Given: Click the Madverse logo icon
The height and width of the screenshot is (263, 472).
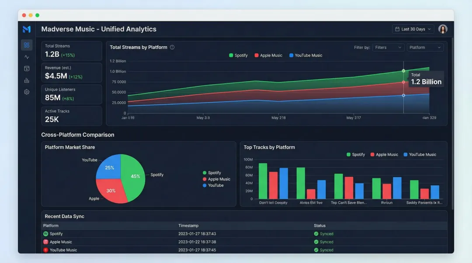Looking at the screenshot, I should (x=27, y=29).
